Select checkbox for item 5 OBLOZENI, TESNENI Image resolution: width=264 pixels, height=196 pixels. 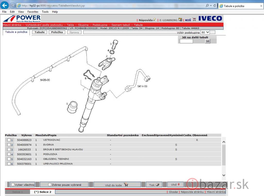9,159
